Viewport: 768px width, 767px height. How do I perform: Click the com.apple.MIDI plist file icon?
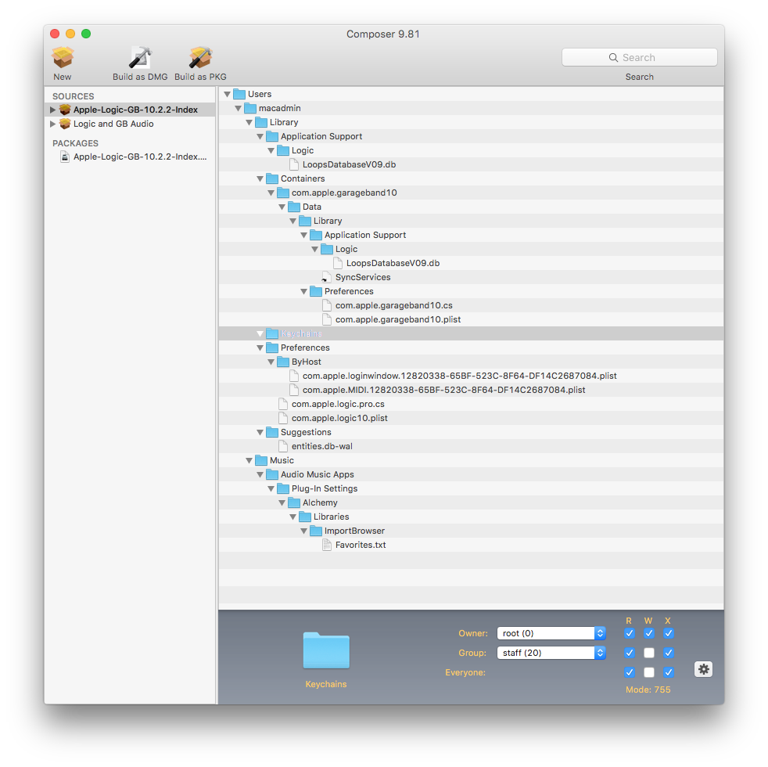294,391
